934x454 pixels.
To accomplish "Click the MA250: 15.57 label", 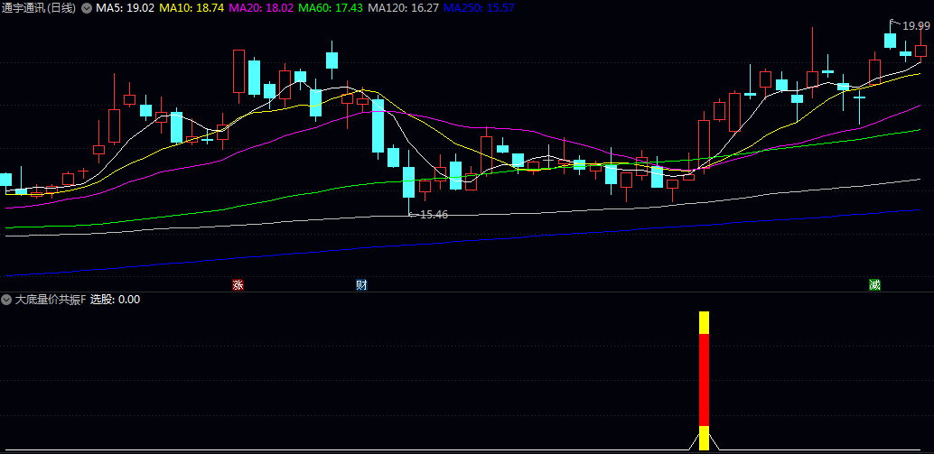I will pos(480,8).
